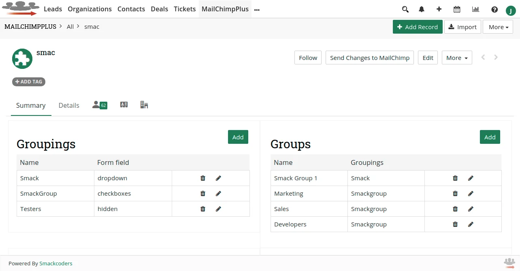The image size is (520, 271).
Task: Edit Smack Group 1 with pencil icon
Action: point(471,178)
